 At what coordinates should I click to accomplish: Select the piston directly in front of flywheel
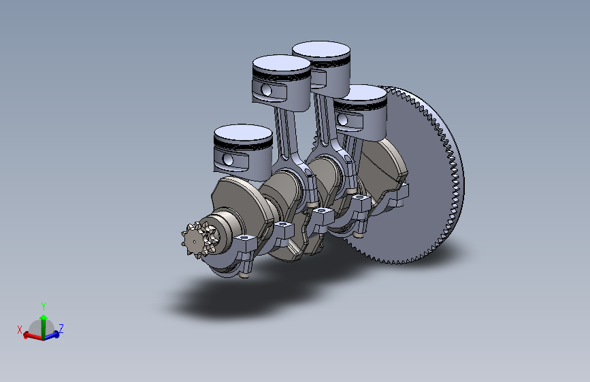click(x=361, y=112)
